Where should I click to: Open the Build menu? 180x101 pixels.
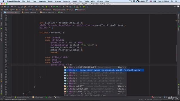pos(74,1)
